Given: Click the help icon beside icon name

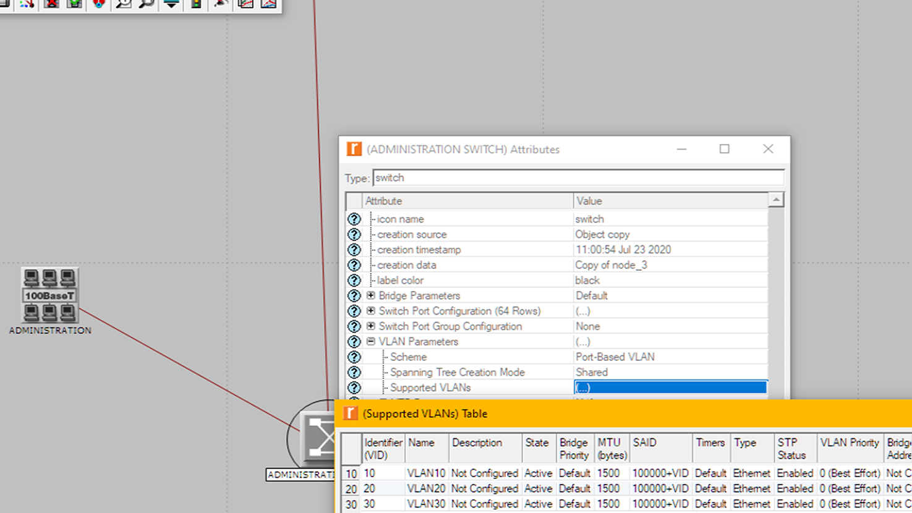Looking at the screenshot, I should pos(354,219).
